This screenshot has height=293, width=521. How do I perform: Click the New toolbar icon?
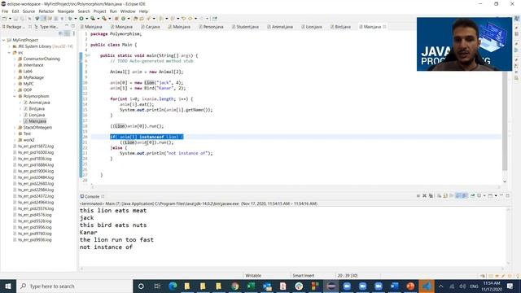click(4, 19)
